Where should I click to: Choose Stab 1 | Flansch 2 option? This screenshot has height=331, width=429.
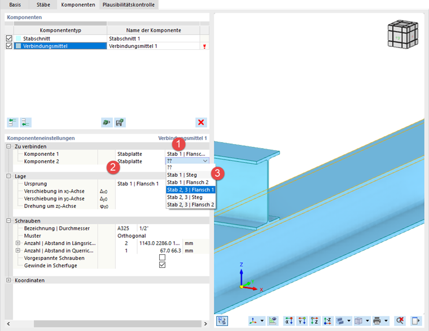coord(191,182)
